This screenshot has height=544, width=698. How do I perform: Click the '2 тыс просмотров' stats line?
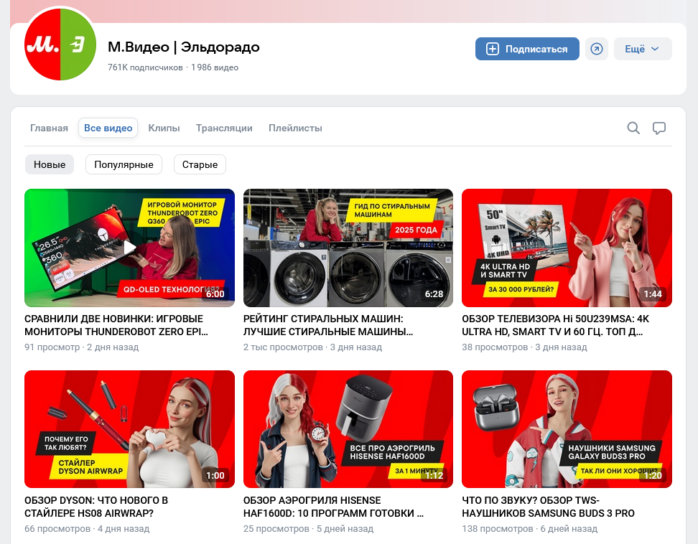(x=312, y=347)
